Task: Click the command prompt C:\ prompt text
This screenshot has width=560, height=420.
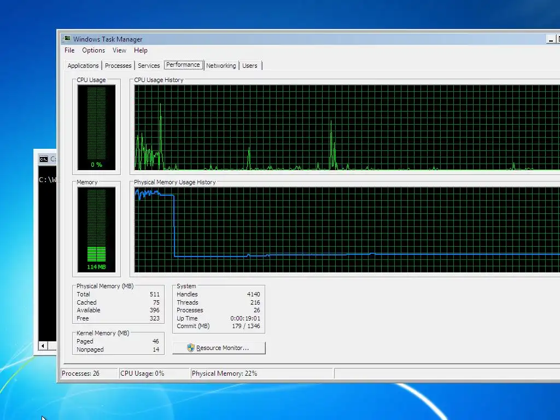Action: (48, 179)
